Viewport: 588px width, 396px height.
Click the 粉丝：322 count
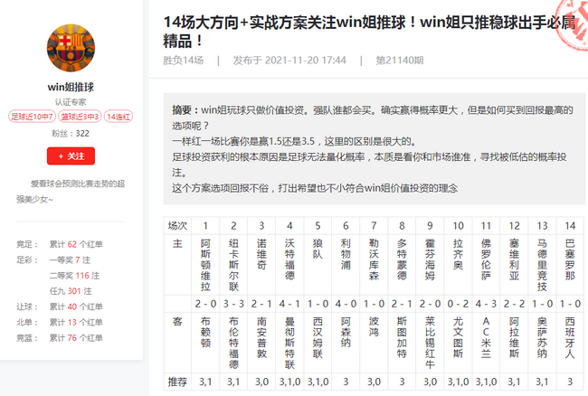[71, 134]
